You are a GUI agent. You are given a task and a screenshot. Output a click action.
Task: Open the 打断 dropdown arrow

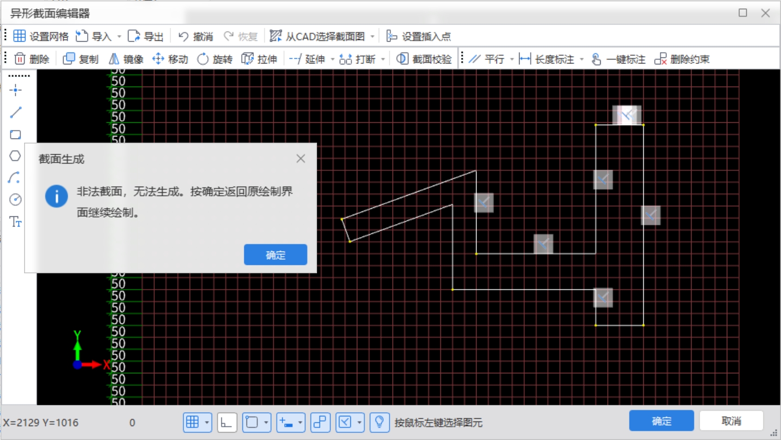pyautogui.click(x=383, y=59)
